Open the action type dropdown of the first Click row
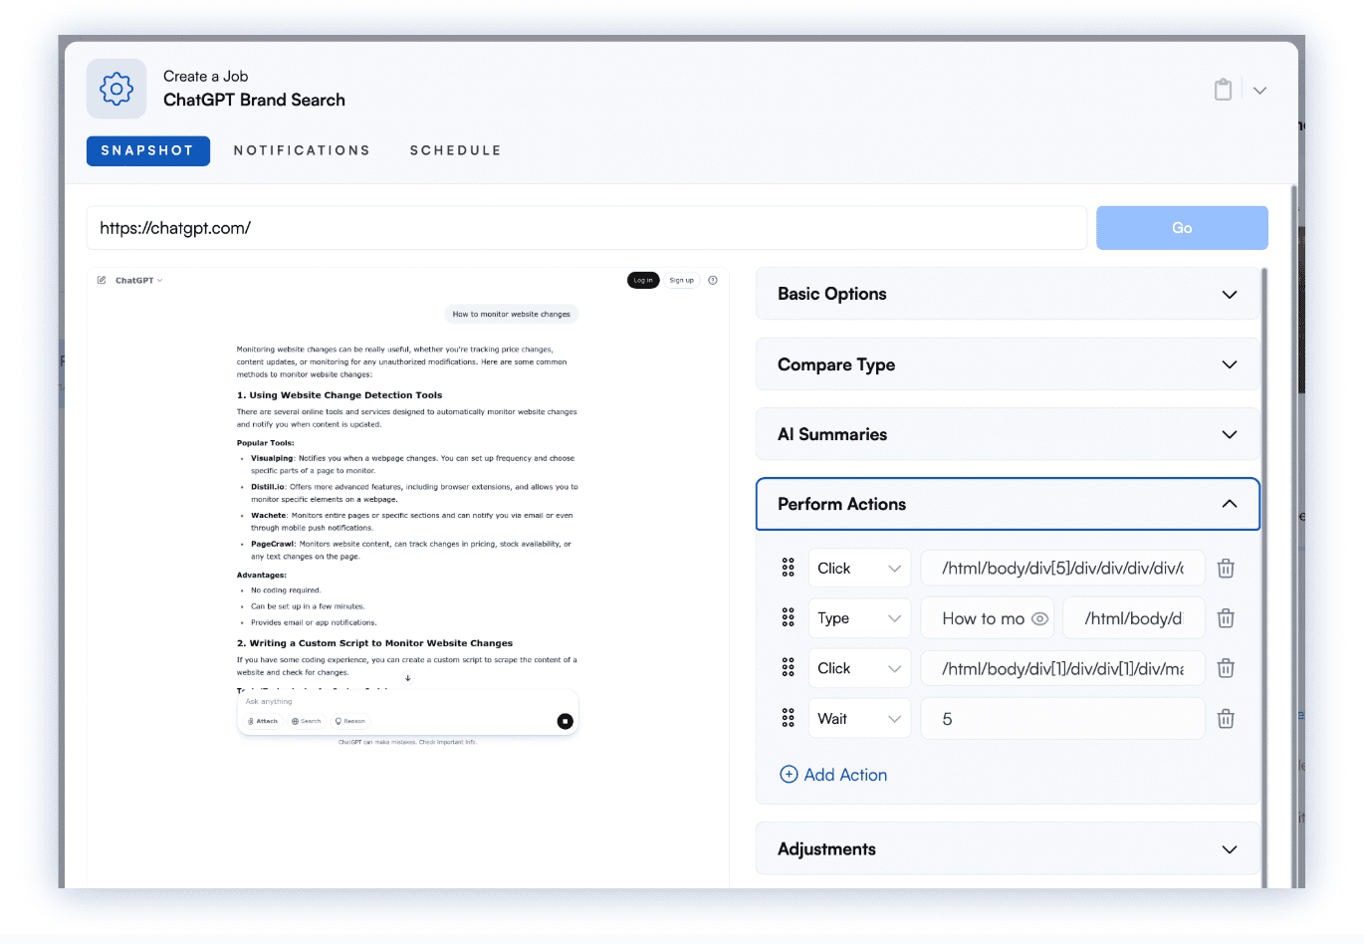The image size is (1364, 944). tap(859, 568)
